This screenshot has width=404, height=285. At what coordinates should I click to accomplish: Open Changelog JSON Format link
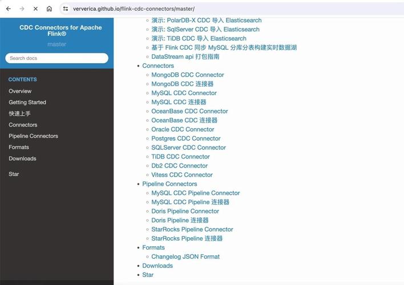tap(185, 256)
